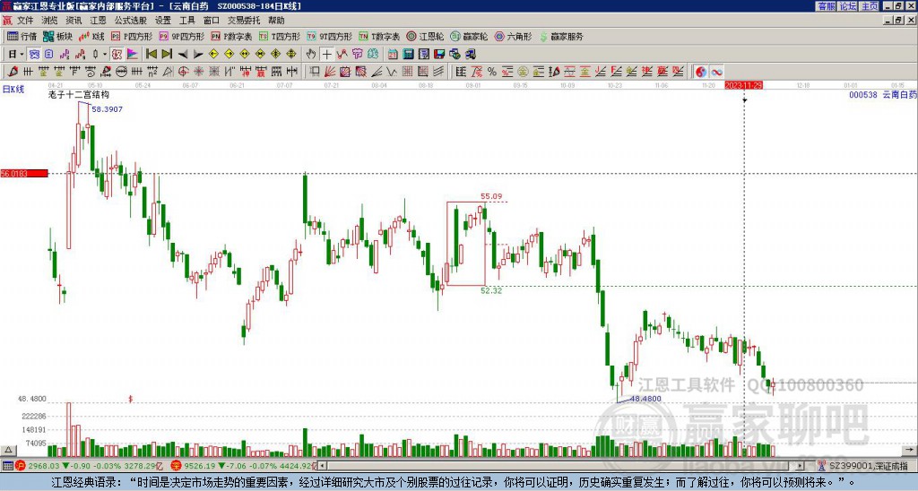Open the 9T四方形 tool
This screenshot has width=918, height=491.
point(330,36)
